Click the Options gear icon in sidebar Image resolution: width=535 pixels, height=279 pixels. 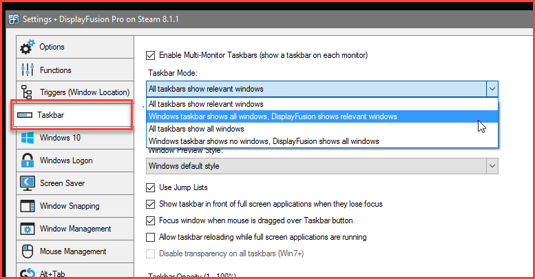click(x=28, y=48)
